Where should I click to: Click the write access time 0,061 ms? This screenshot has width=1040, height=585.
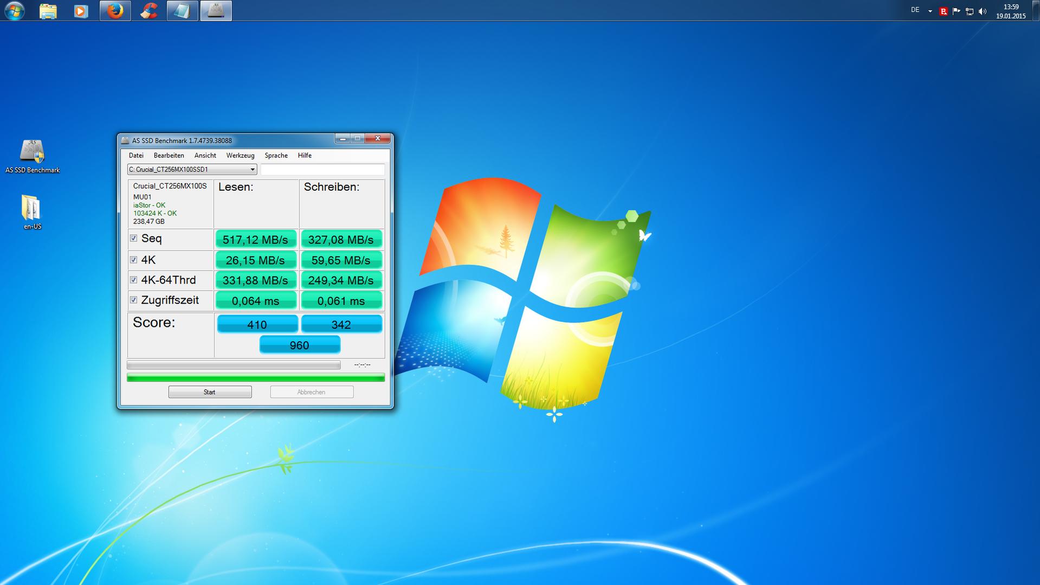click(x=341, y=300)
